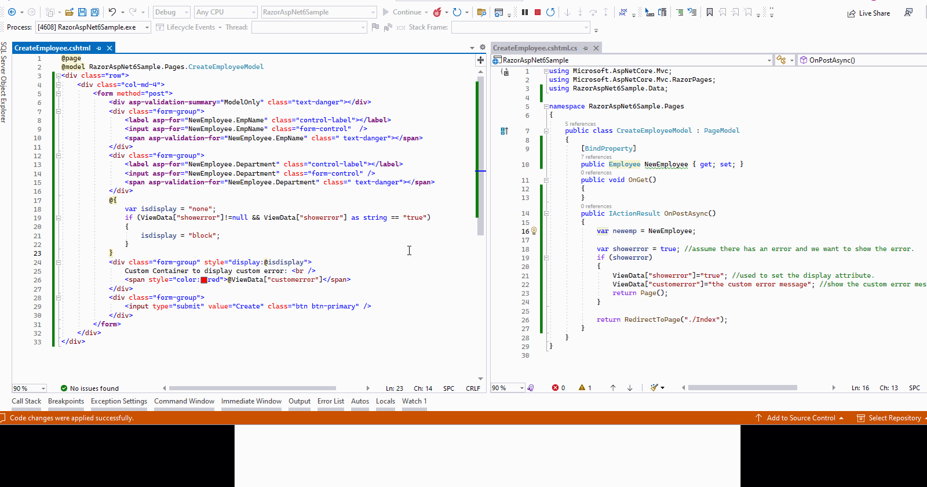Image resolution: width=927 pixels, height=487 pixels.
Task: Toggle pin on CreateEmployee.cshtml tab
Action: click(x=99, y=48)
